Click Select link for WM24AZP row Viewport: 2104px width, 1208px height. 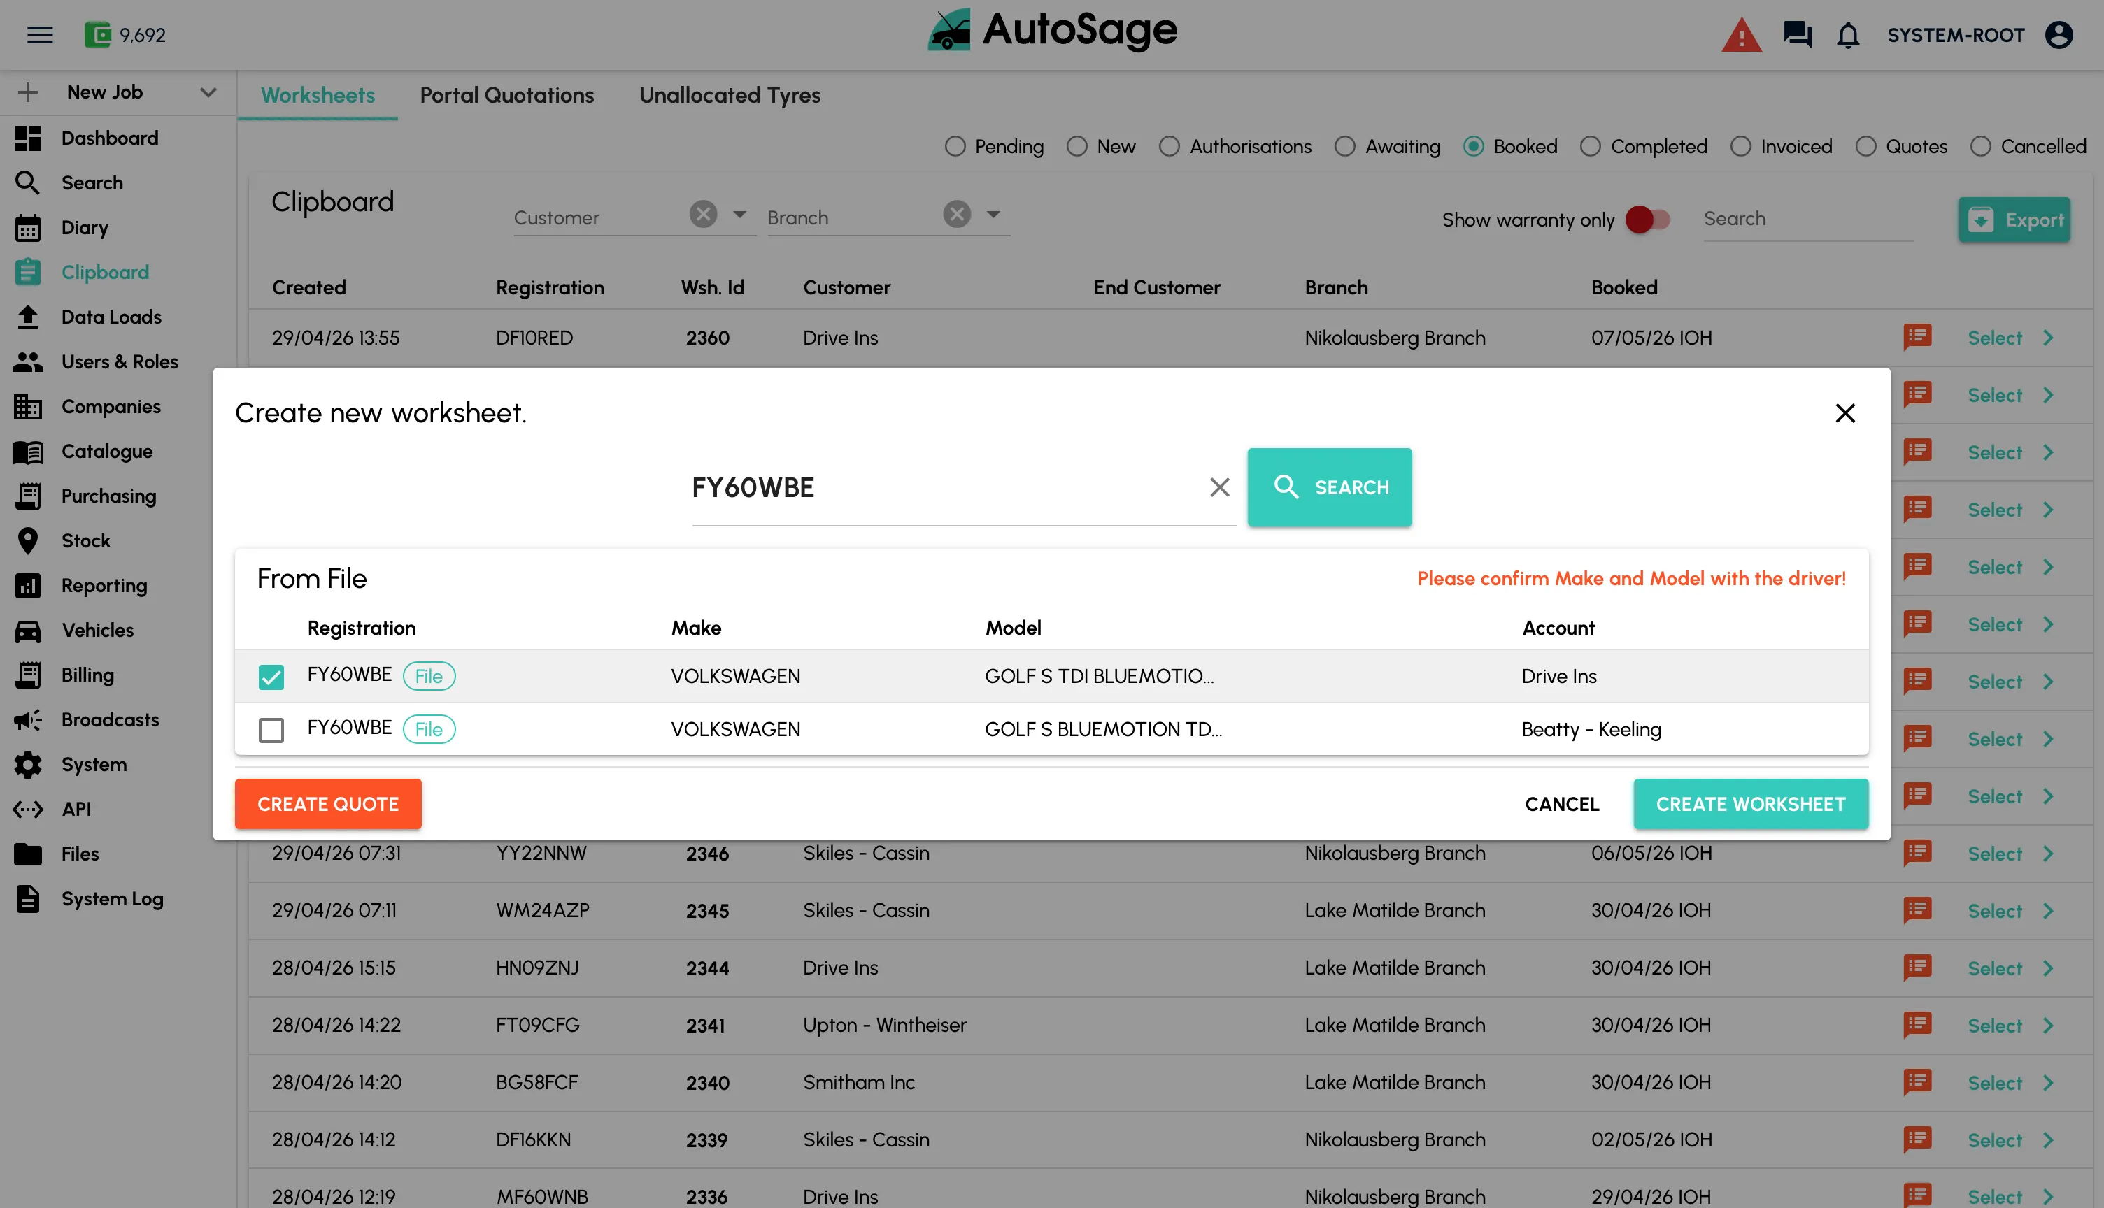pyautogui.click(x=1996, y=911)
